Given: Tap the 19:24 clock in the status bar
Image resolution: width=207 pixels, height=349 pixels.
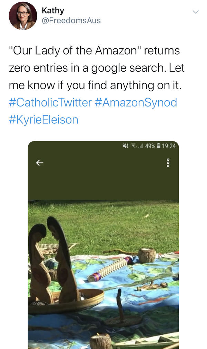Looking at the screenshot, I should [169, 146].
